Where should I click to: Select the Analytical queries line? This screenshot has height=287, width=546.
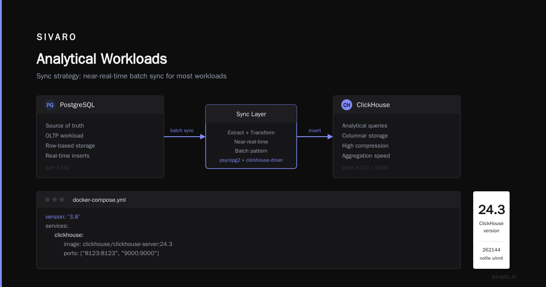(x=364, y=126)
